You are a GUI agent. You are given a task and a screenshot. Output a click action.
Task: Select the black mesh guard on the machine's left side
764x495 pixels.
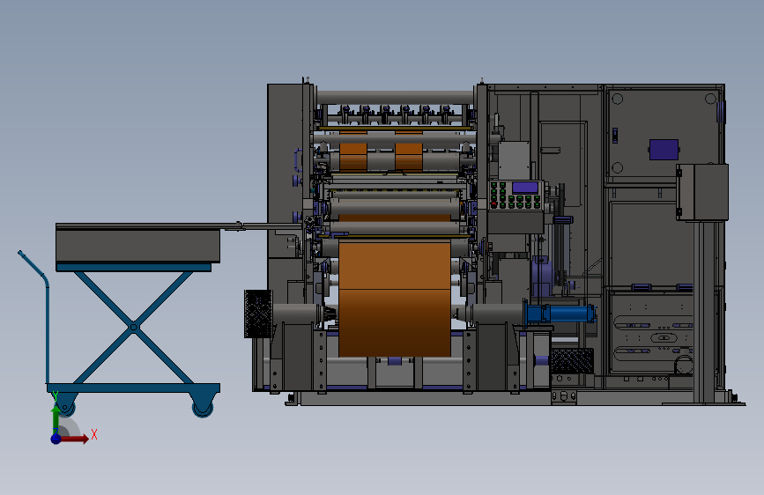point(258,314)
